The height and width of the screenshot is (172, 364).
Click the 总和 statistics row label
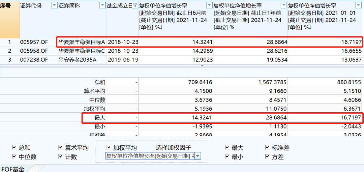pos(99,82)
